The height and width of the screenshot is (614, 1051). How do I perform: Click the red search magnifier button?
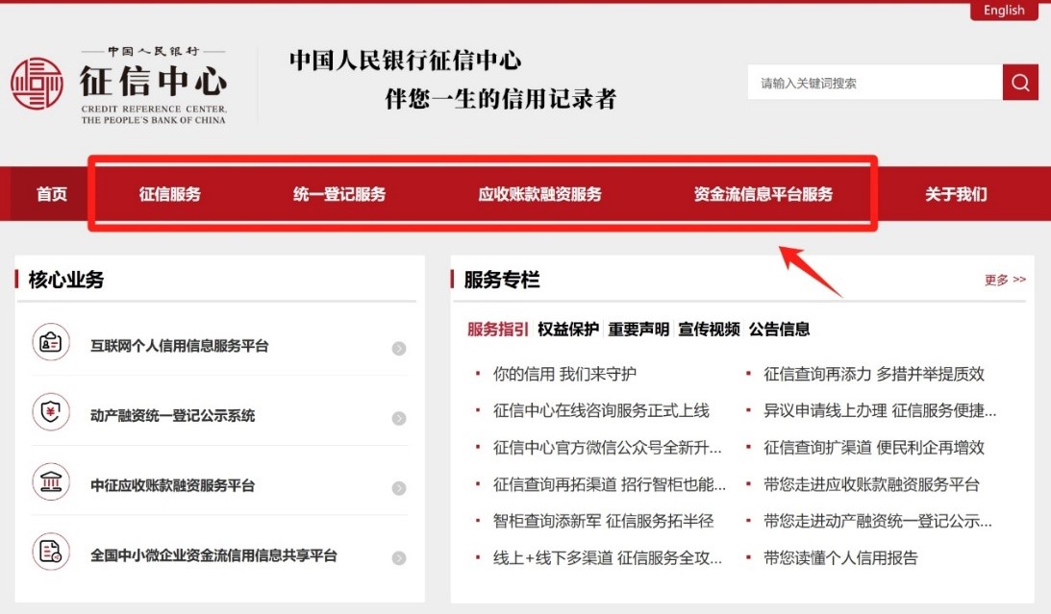(1020, 83)
